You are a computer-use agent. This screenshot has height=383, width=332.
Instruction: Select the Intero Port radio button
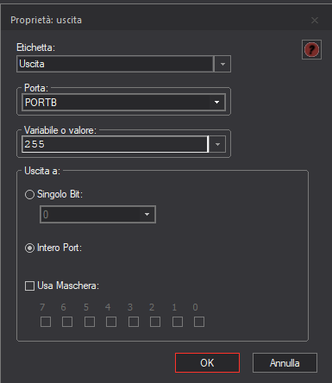pyautogui.click(x=29, y=248)
